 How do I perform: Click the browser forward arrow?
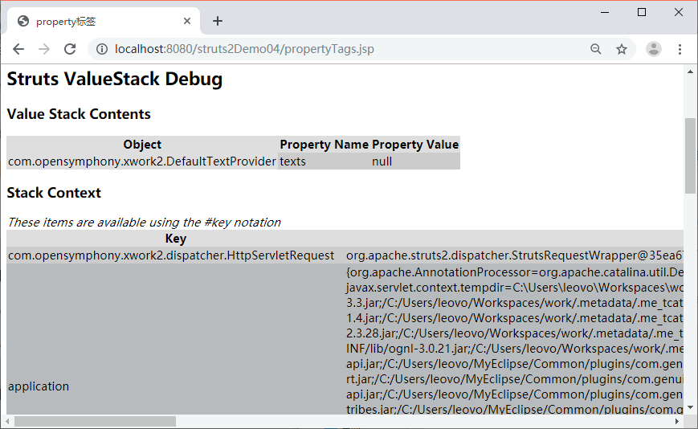(x=44, y=49)
